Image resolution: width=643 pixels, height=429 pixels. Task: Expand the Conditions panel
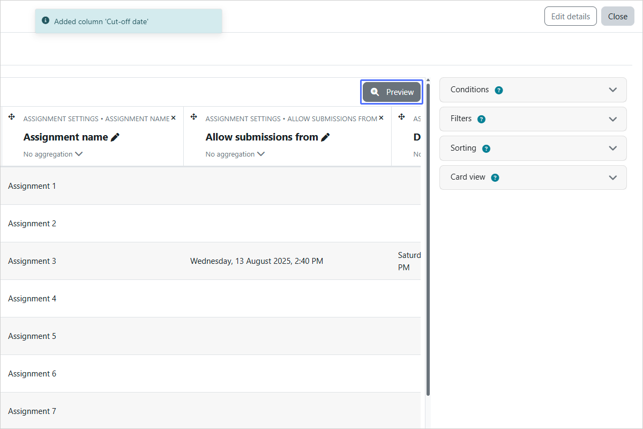533,90
